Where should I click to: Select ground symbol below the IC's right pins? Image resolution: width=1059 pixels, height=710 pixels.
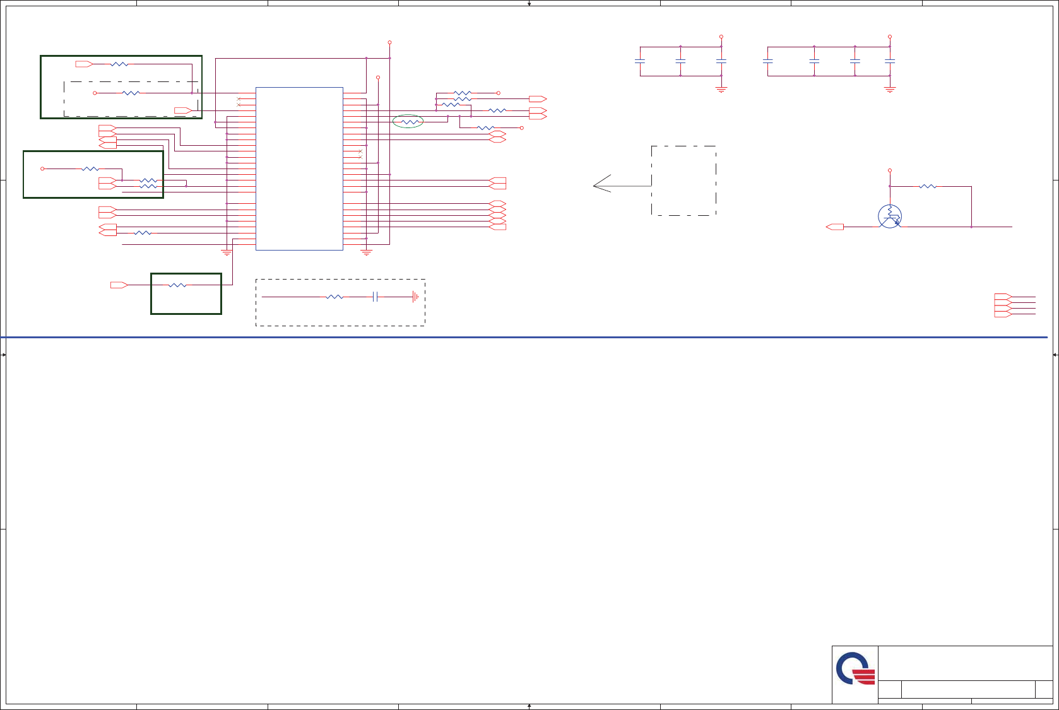pyautogui.click(x=366, y=252)
